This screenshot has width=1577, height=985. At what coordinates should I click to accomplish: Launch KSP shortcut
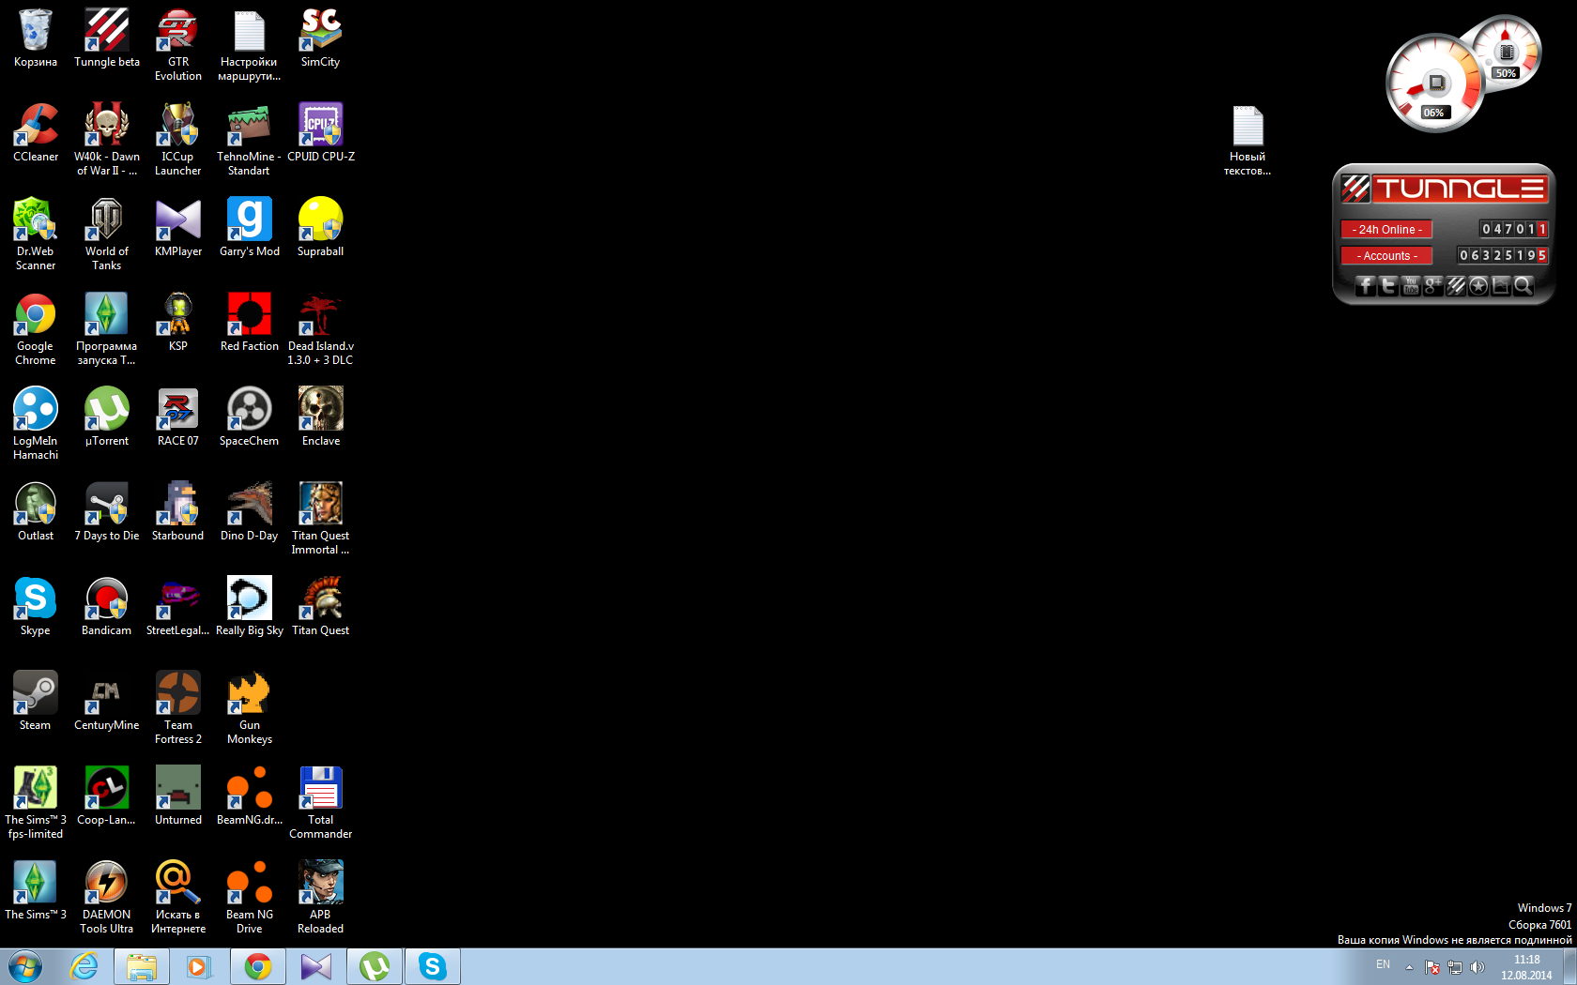click(178, 323)
